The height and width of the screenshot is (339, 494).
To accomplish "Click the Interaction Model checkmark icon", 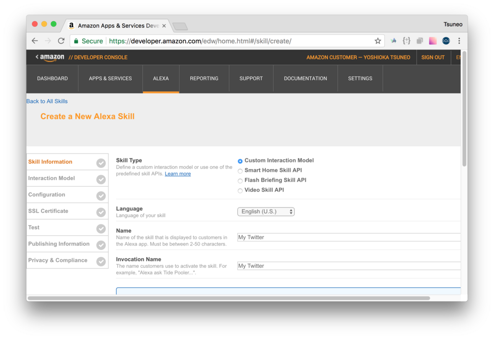I will click(101, 179).
